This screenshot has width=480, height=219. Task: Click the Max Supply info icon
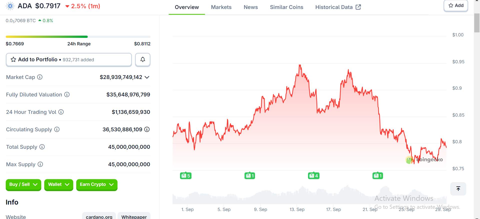point(40,164)
